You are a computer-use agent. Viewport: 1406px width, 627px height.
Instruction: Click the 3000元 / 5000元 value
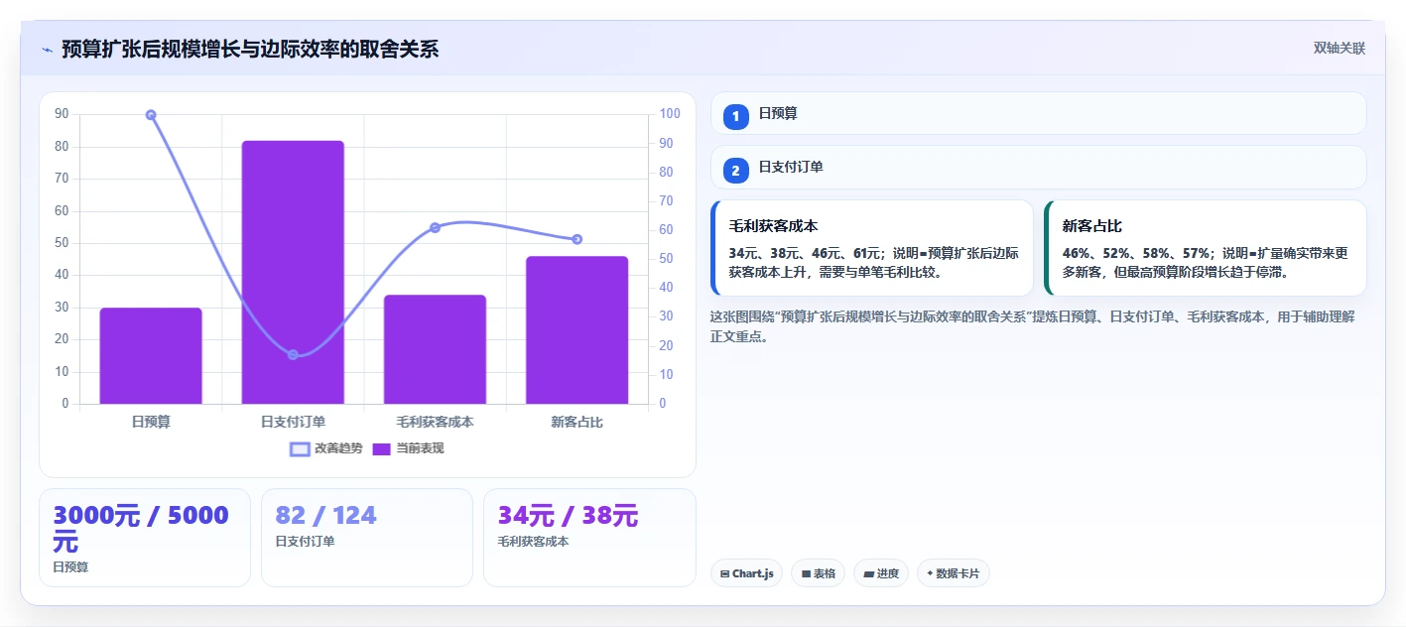coord(141,529)
